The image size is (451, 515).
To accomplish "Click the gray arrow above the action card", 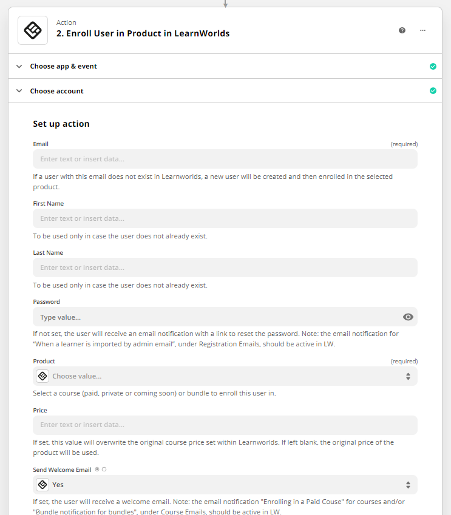I will point(225,3).
